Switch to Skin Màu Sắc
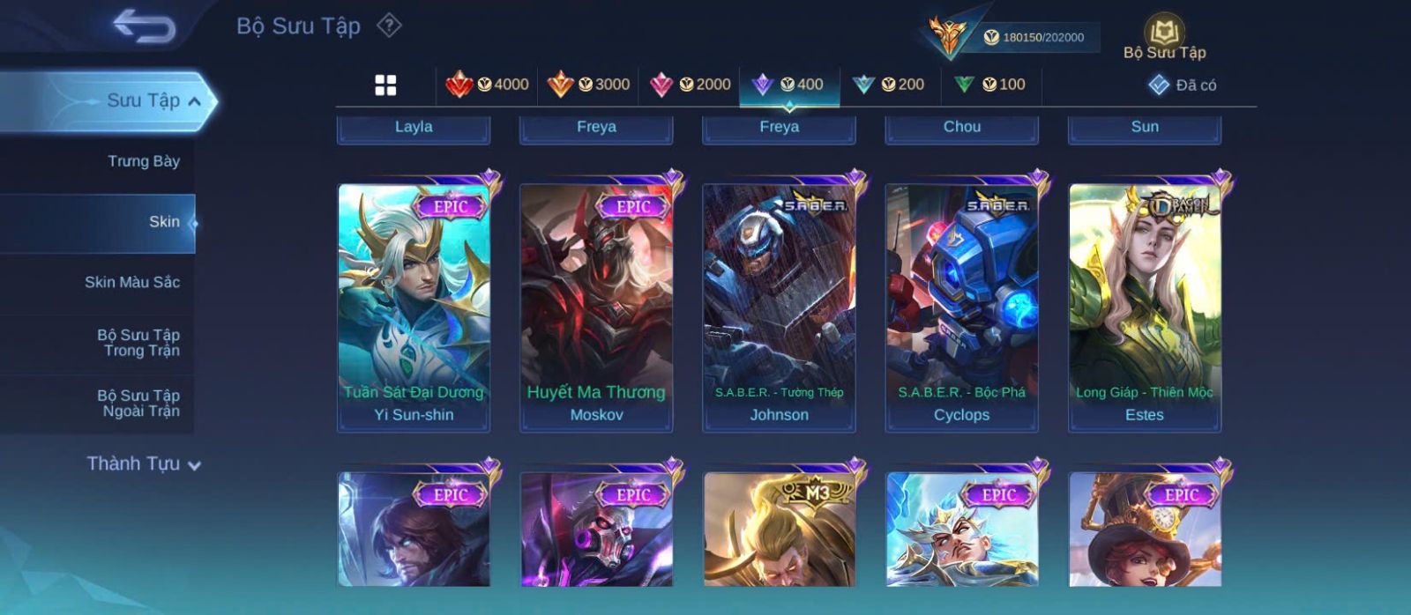Screen dimensions: 1411x615 [x=132, y=282]
